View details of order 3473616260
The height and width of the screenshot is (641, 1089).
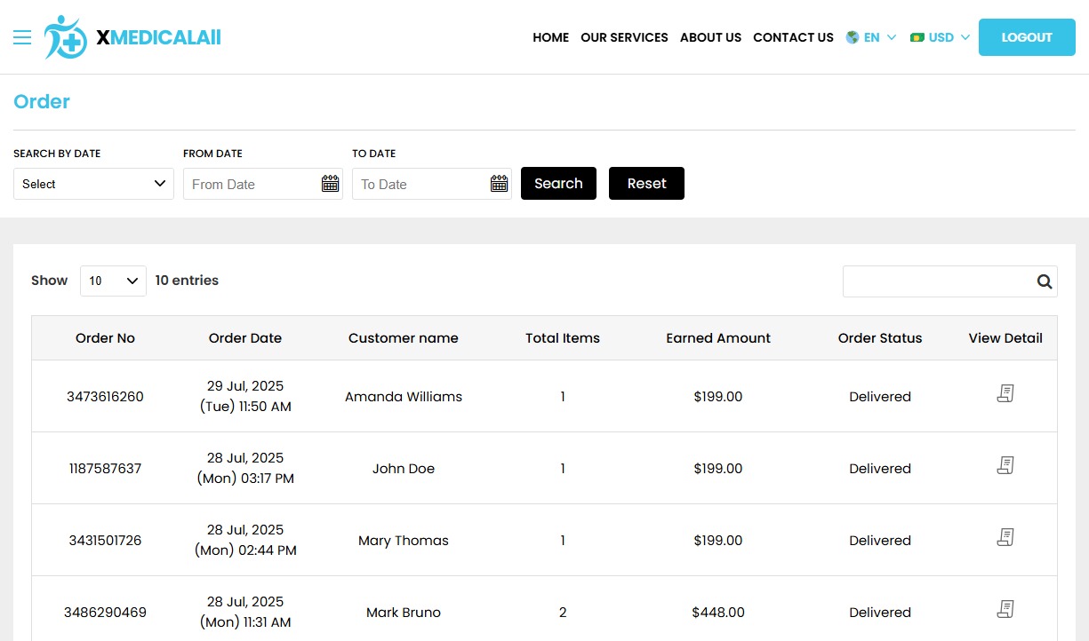coord(1005,393)
